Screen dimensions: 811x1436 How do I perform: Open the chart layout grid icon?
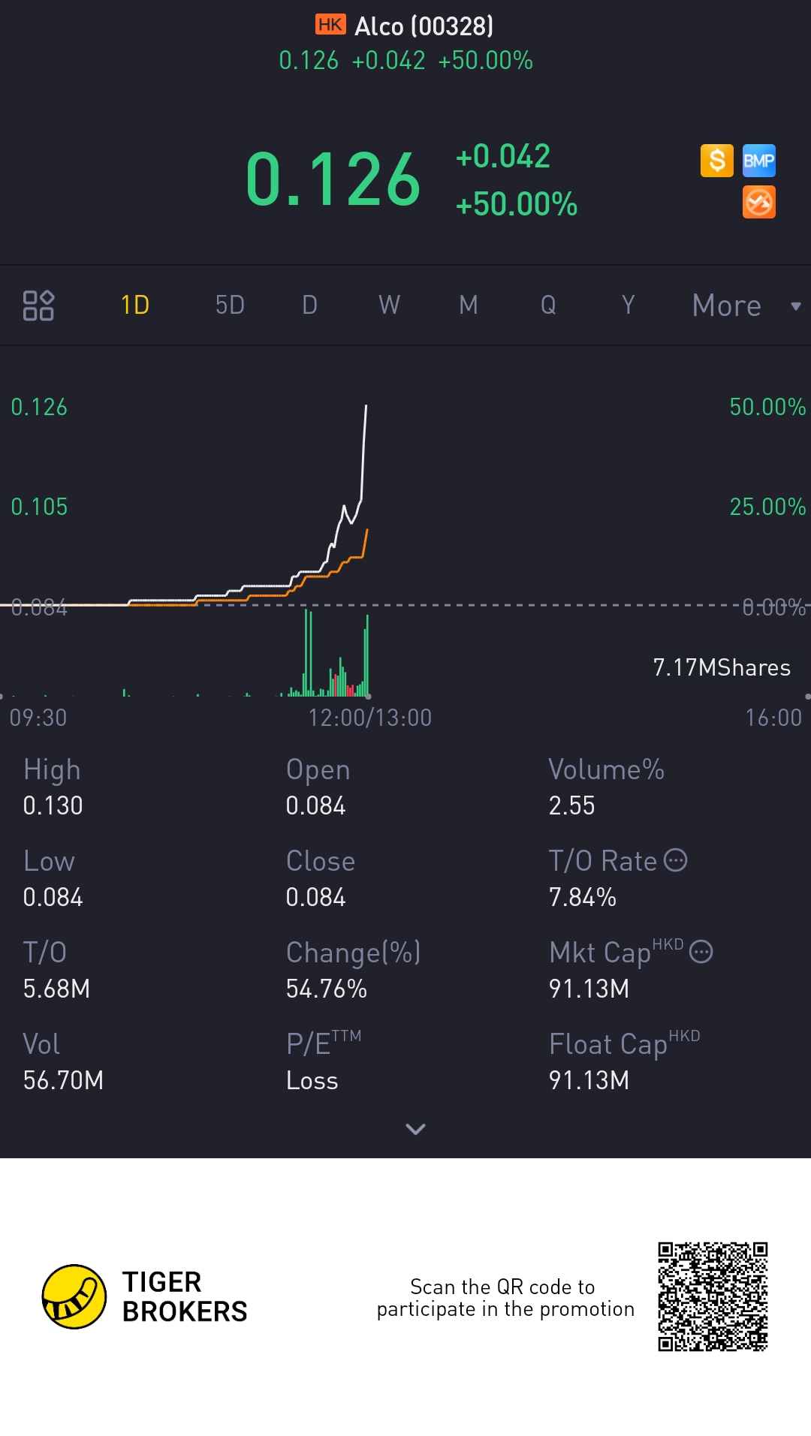(38, 306)
